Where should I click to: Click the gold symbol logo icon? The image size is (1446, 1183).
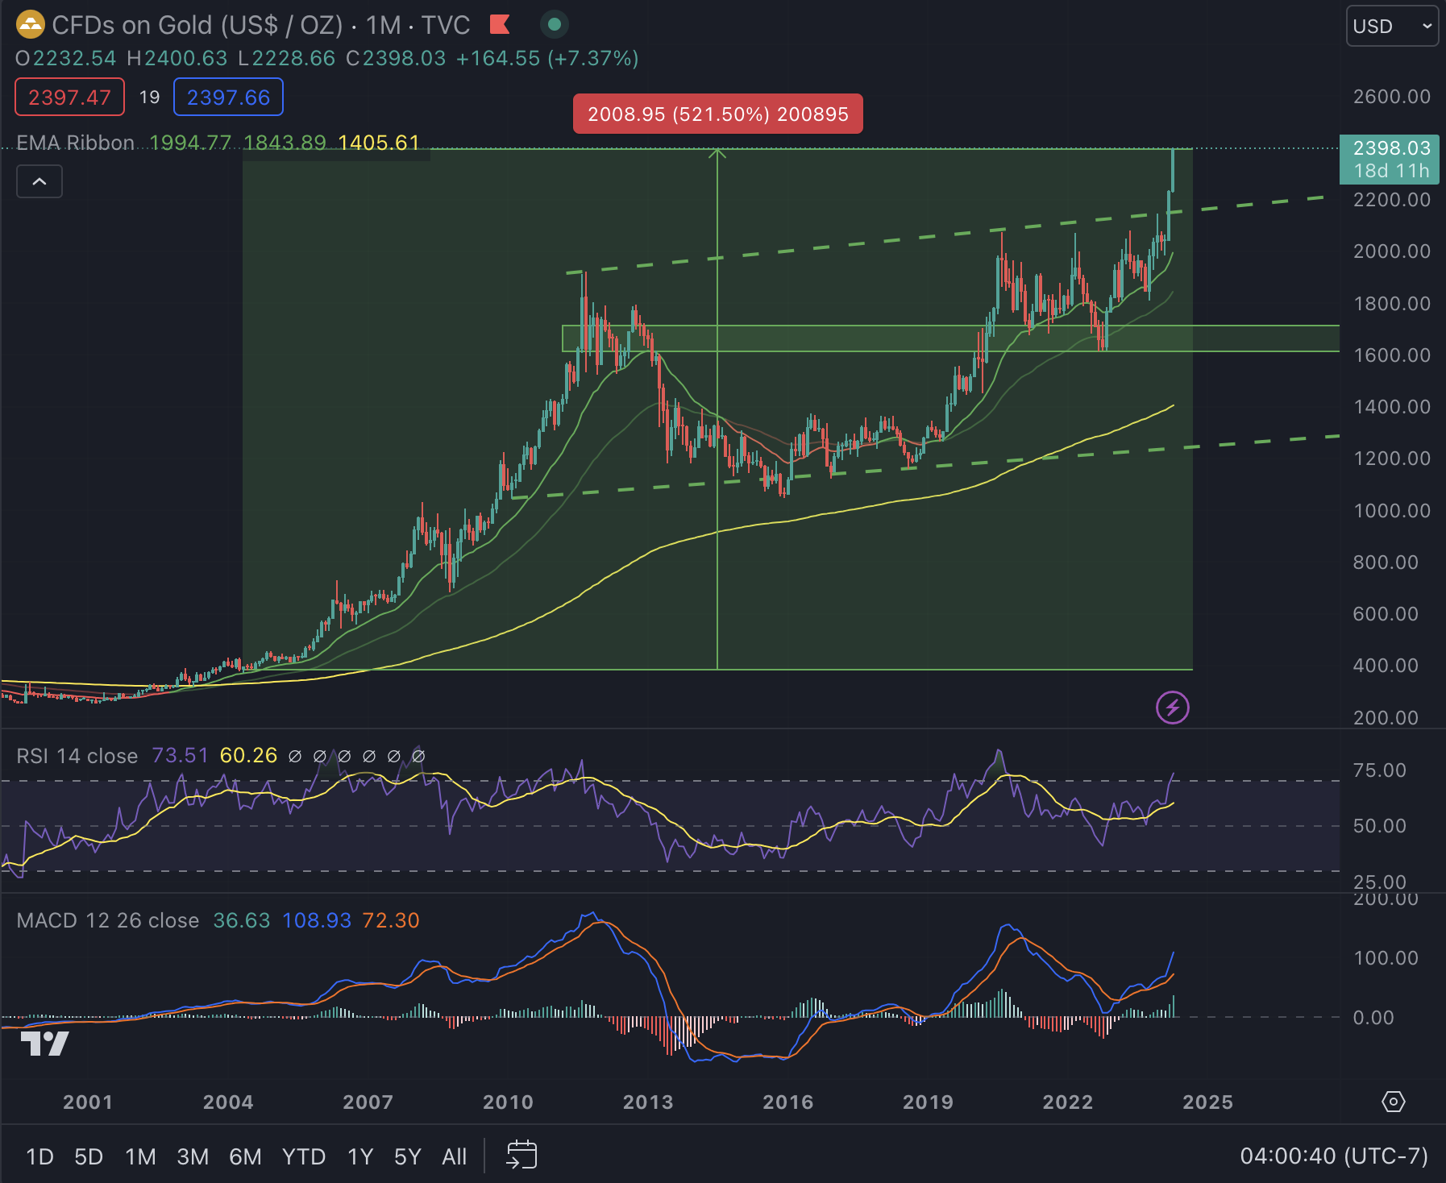(x=30, y=25)
